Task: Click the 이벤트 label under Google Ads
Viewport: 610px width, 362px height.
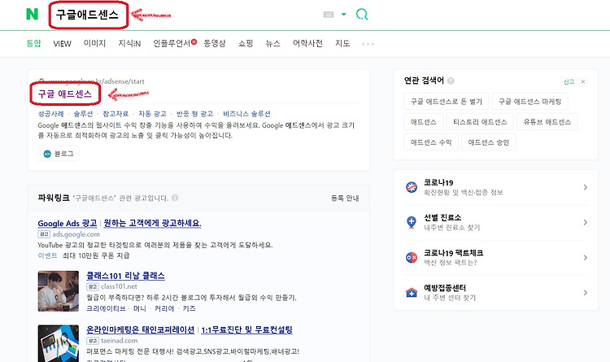Action: pyautogui.click(x=47, y=255)
